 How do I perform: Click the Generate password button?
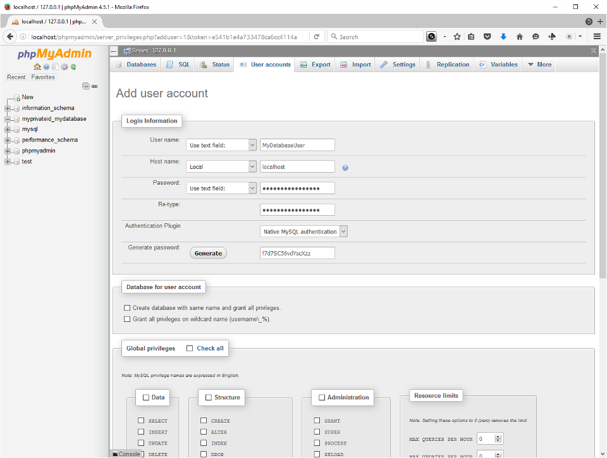(x=208, y=253)
